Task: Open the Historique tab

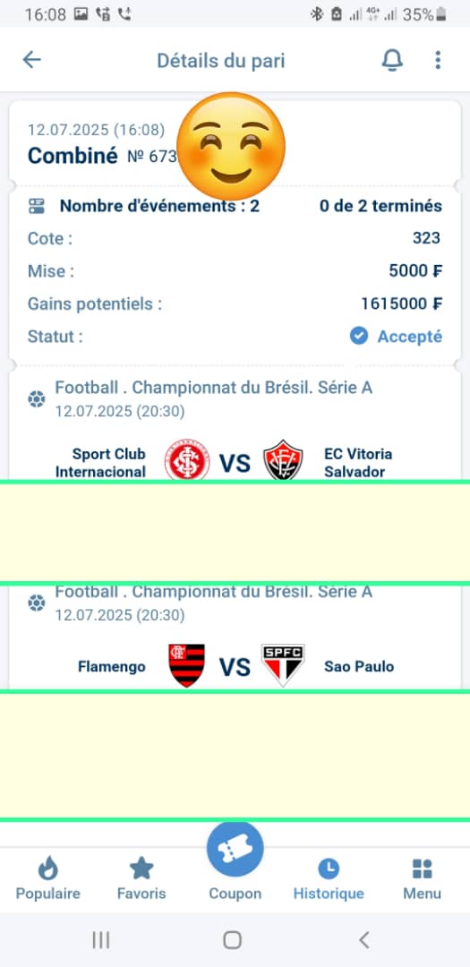Action: point(329,879)
